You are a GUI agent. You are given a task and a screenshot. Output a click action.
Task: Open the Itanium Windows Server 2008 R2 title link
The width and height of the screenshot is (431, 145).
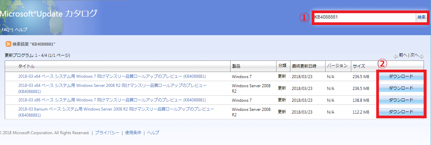[116, 112]
